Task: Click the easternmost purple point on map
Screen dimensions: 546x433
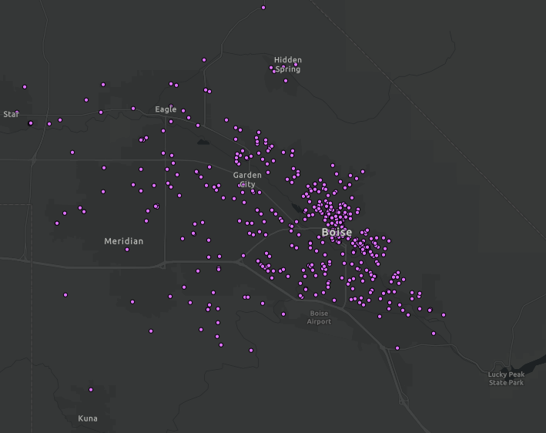Action: (444, 314)
